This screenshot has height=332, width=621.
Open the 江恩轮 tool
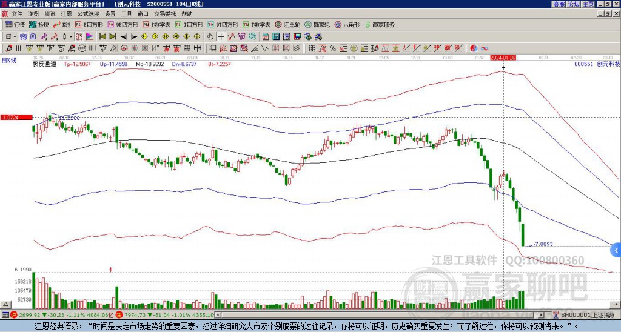click(x=287, y=24)
